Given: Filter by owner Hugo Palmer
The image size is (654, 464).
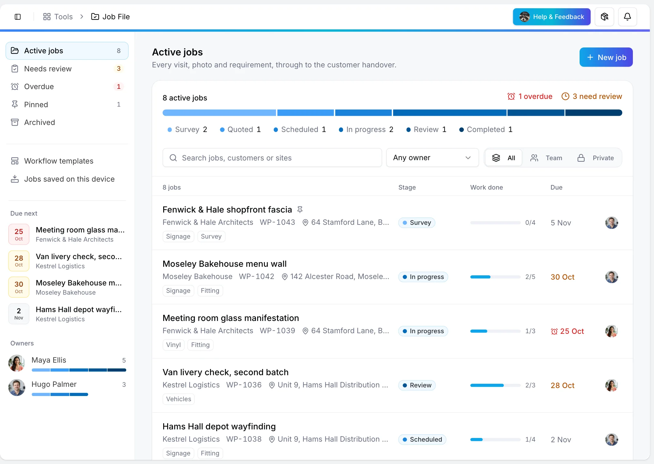Looking at the screenshot, I should (67, 388).
